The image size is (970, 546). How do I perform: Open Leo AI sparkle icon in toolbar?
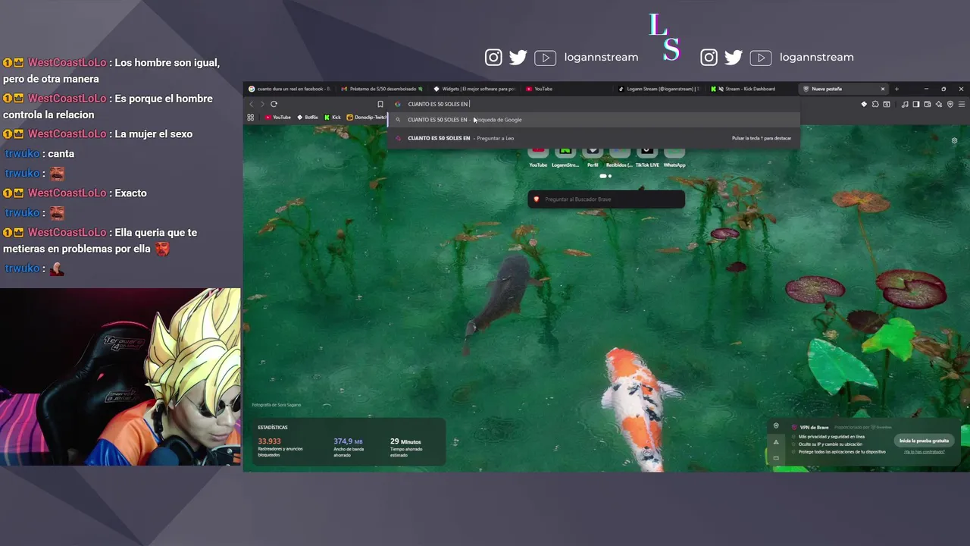[939, 104]
